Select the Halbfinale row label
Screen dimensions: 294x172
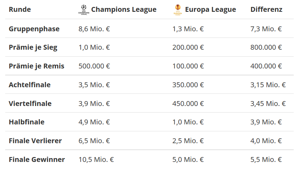coord(26,122)
